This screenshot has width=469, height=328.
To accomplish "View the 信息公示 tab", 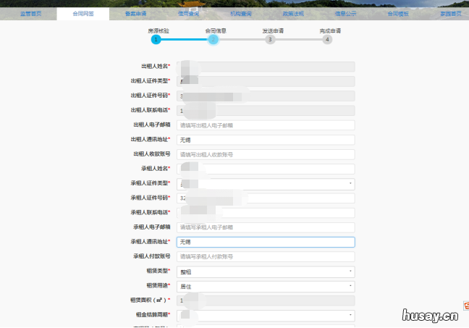I will pos(345,14).
